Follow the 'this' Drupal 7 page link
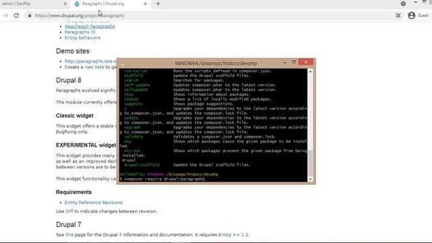The height and width of the screenshot is (243, 432). click(x=70, y=235)
